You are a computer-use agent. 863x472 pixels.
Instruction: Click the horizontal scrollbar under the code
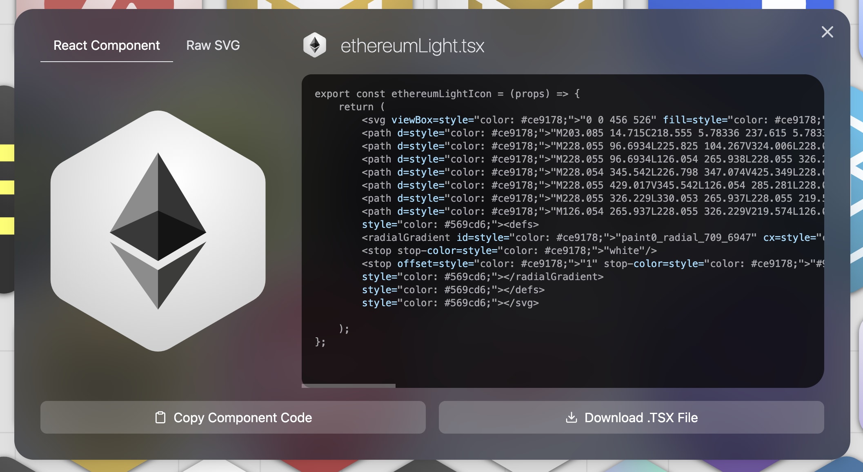(x=348, y=385)
